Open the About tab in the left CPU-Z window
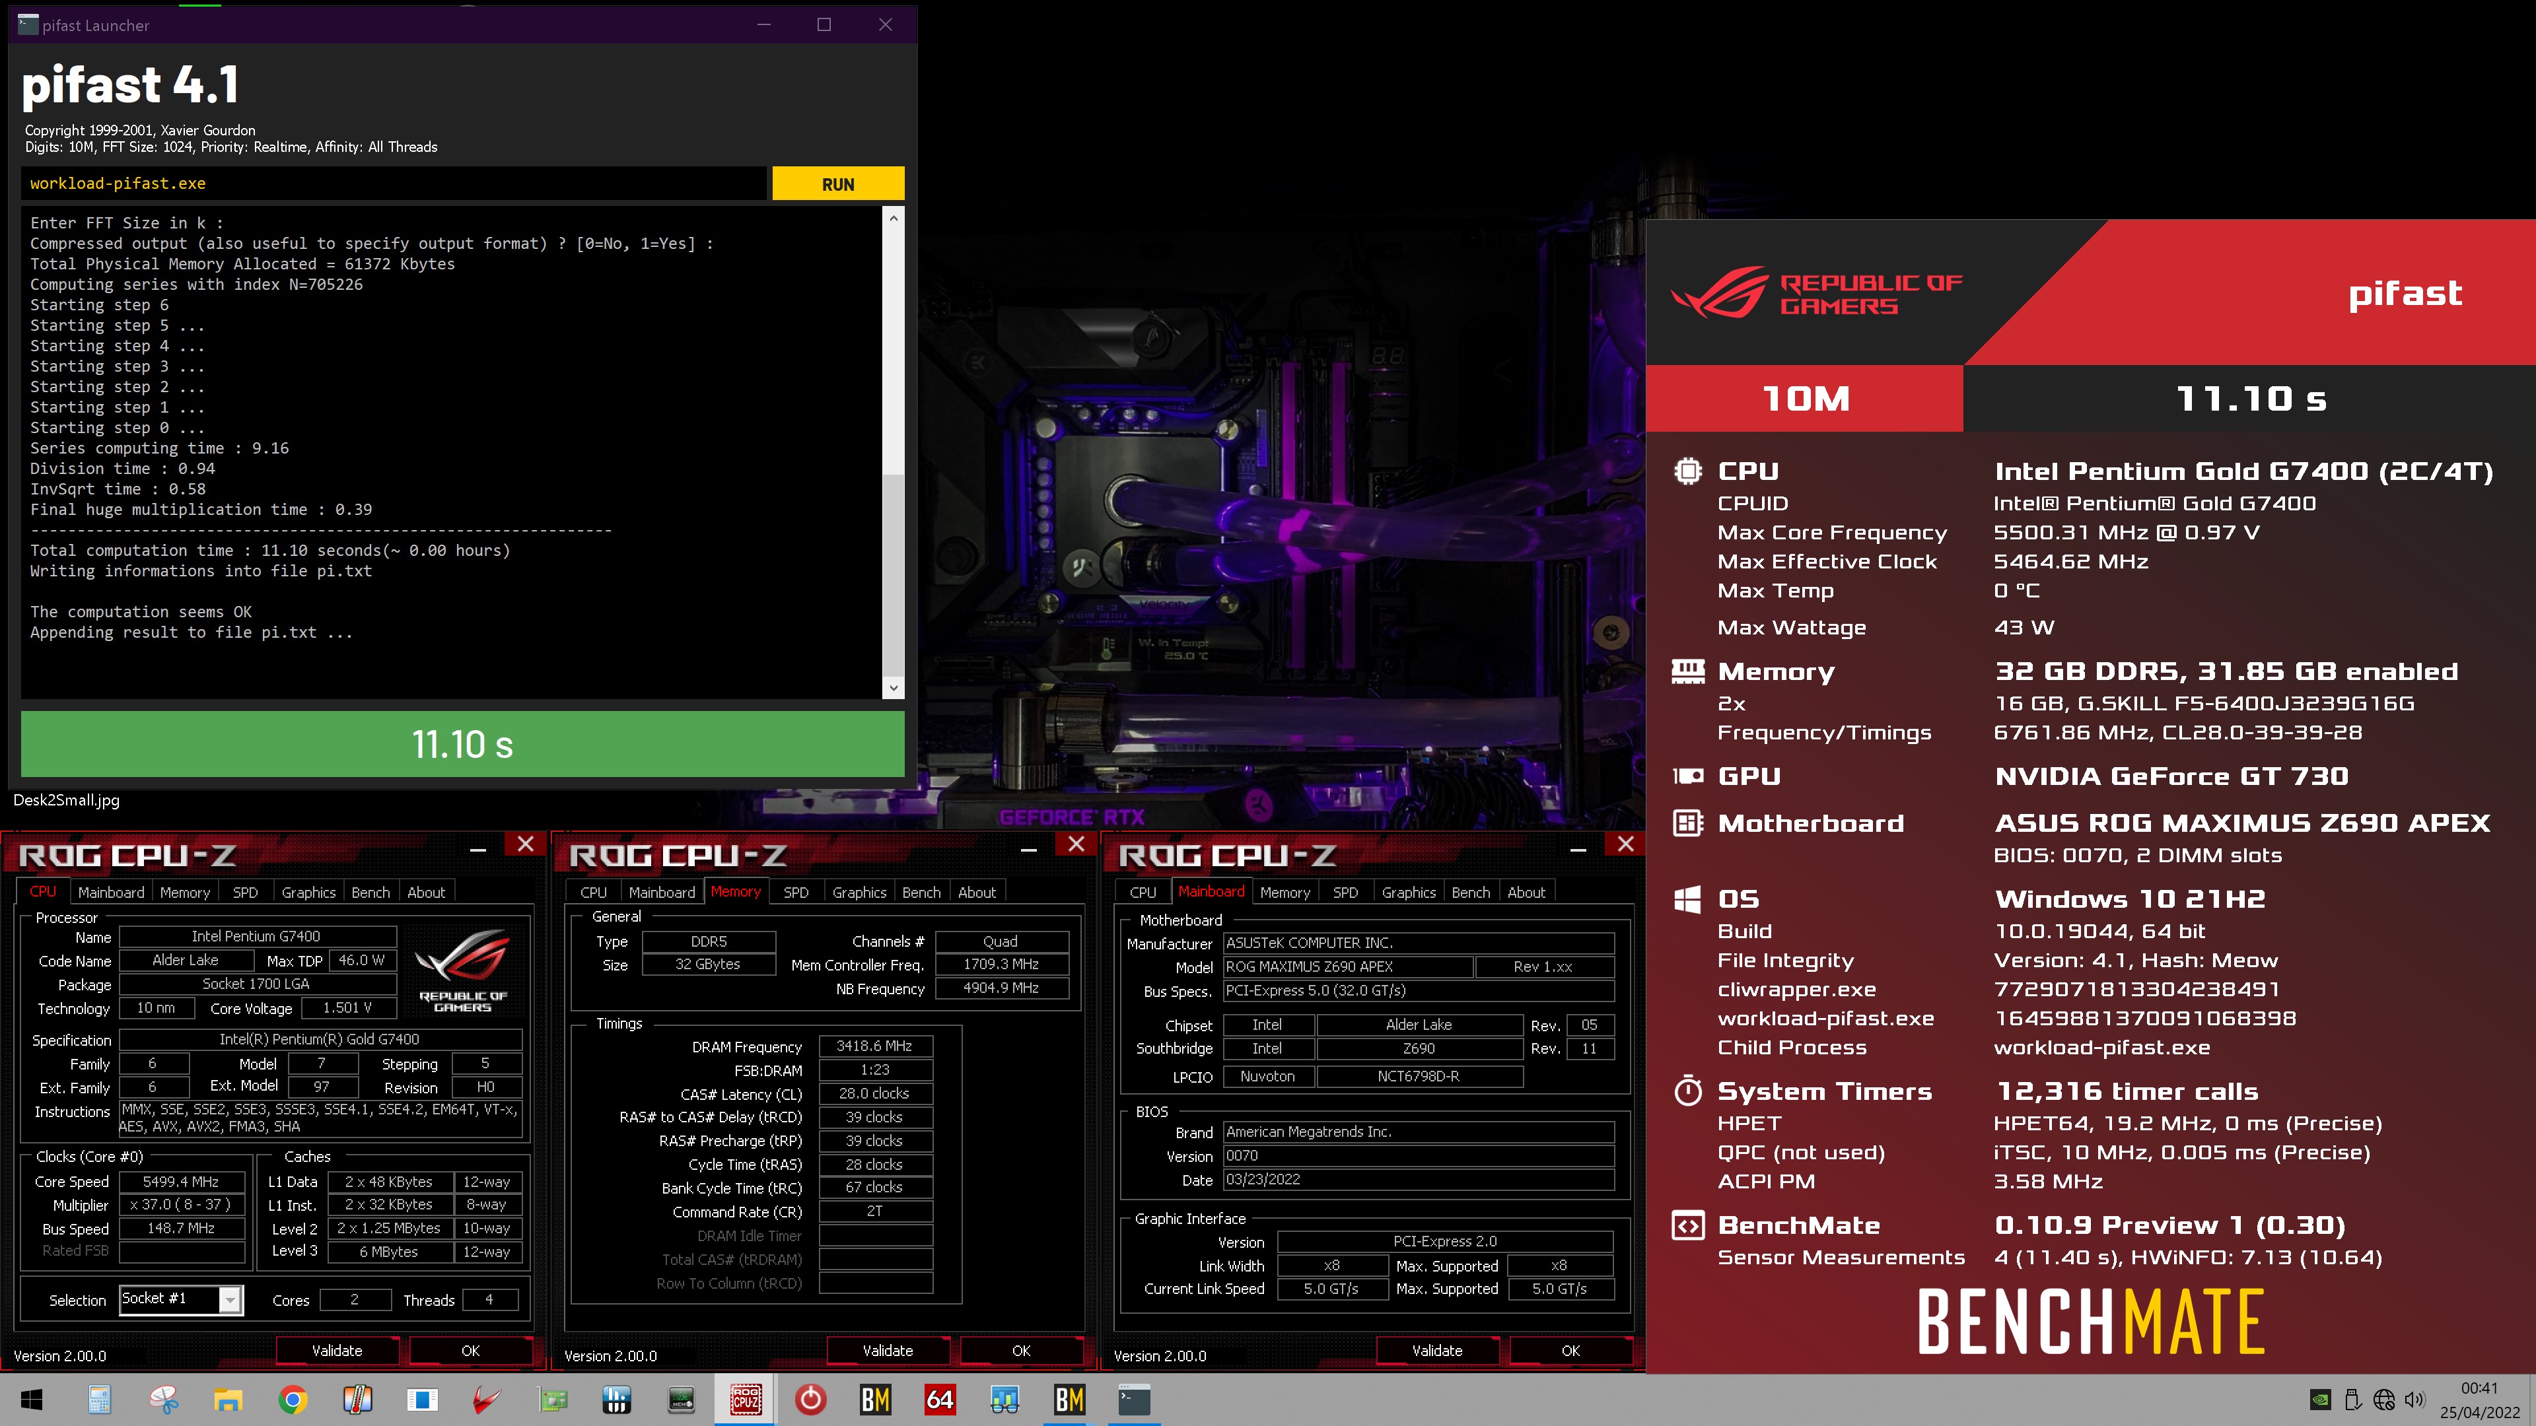The height and width of the screenshot is (1426, 2536). 426,892
